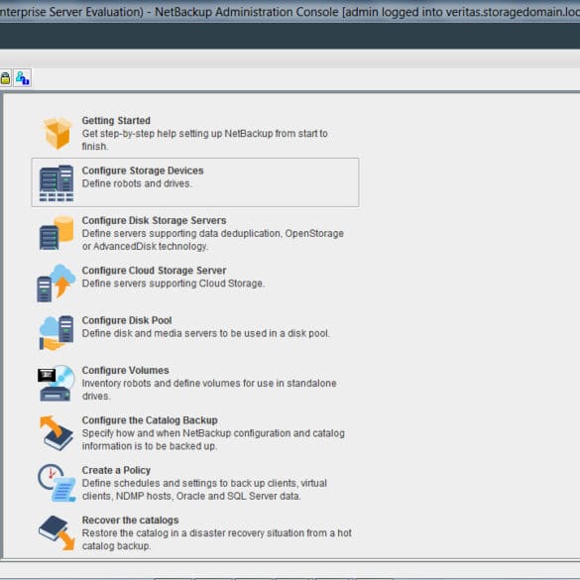Click the yellow lock toolbar icon

click(5, 78)
